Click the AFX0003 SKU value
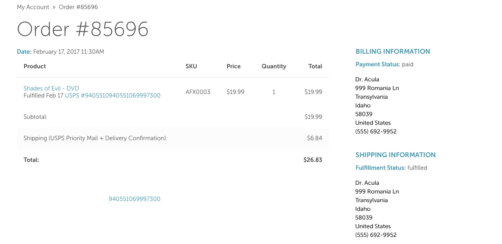 click(x=198, y=92)
